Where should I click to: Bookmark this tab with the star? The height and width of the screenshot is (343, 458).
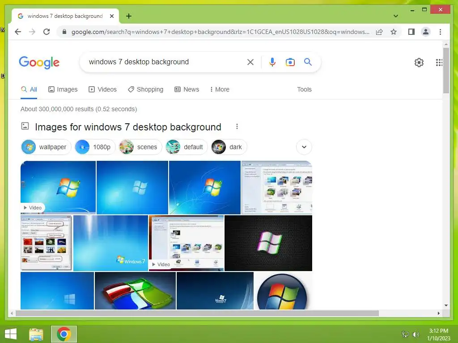(x=394, y=32)
